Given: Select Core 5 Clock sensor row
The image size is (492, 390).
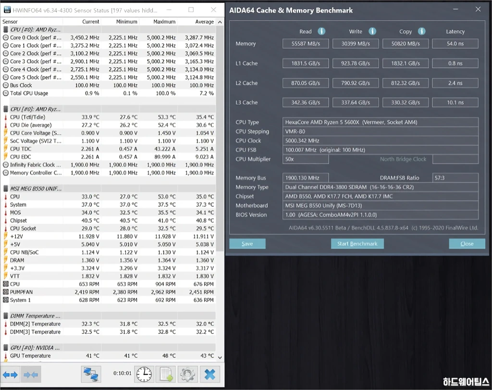Looking at the screenshot, I should (108, 77).
